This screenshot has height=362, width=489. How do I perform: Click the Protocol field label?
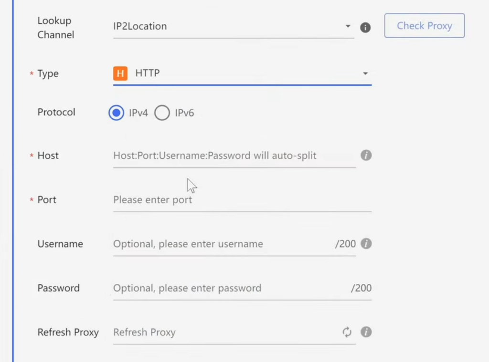[56, 113]
